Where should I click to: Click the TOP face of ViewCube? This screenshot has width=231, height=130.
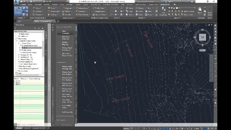pos(202,37)
